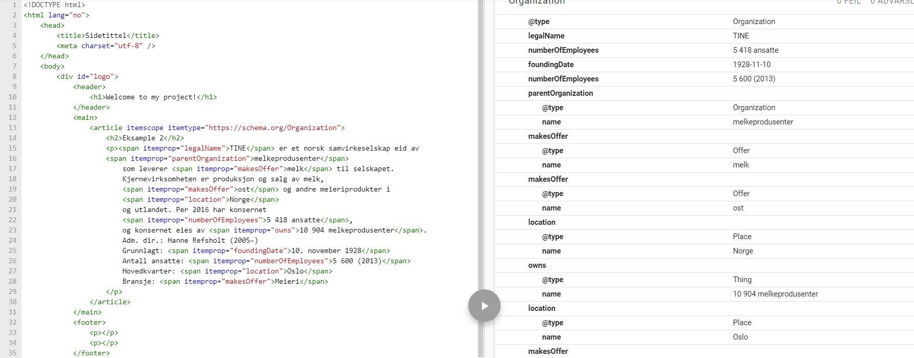914x358 pixels.
Task: Click the vertical scrollbar beside the code editor
Action: [481, 179]
